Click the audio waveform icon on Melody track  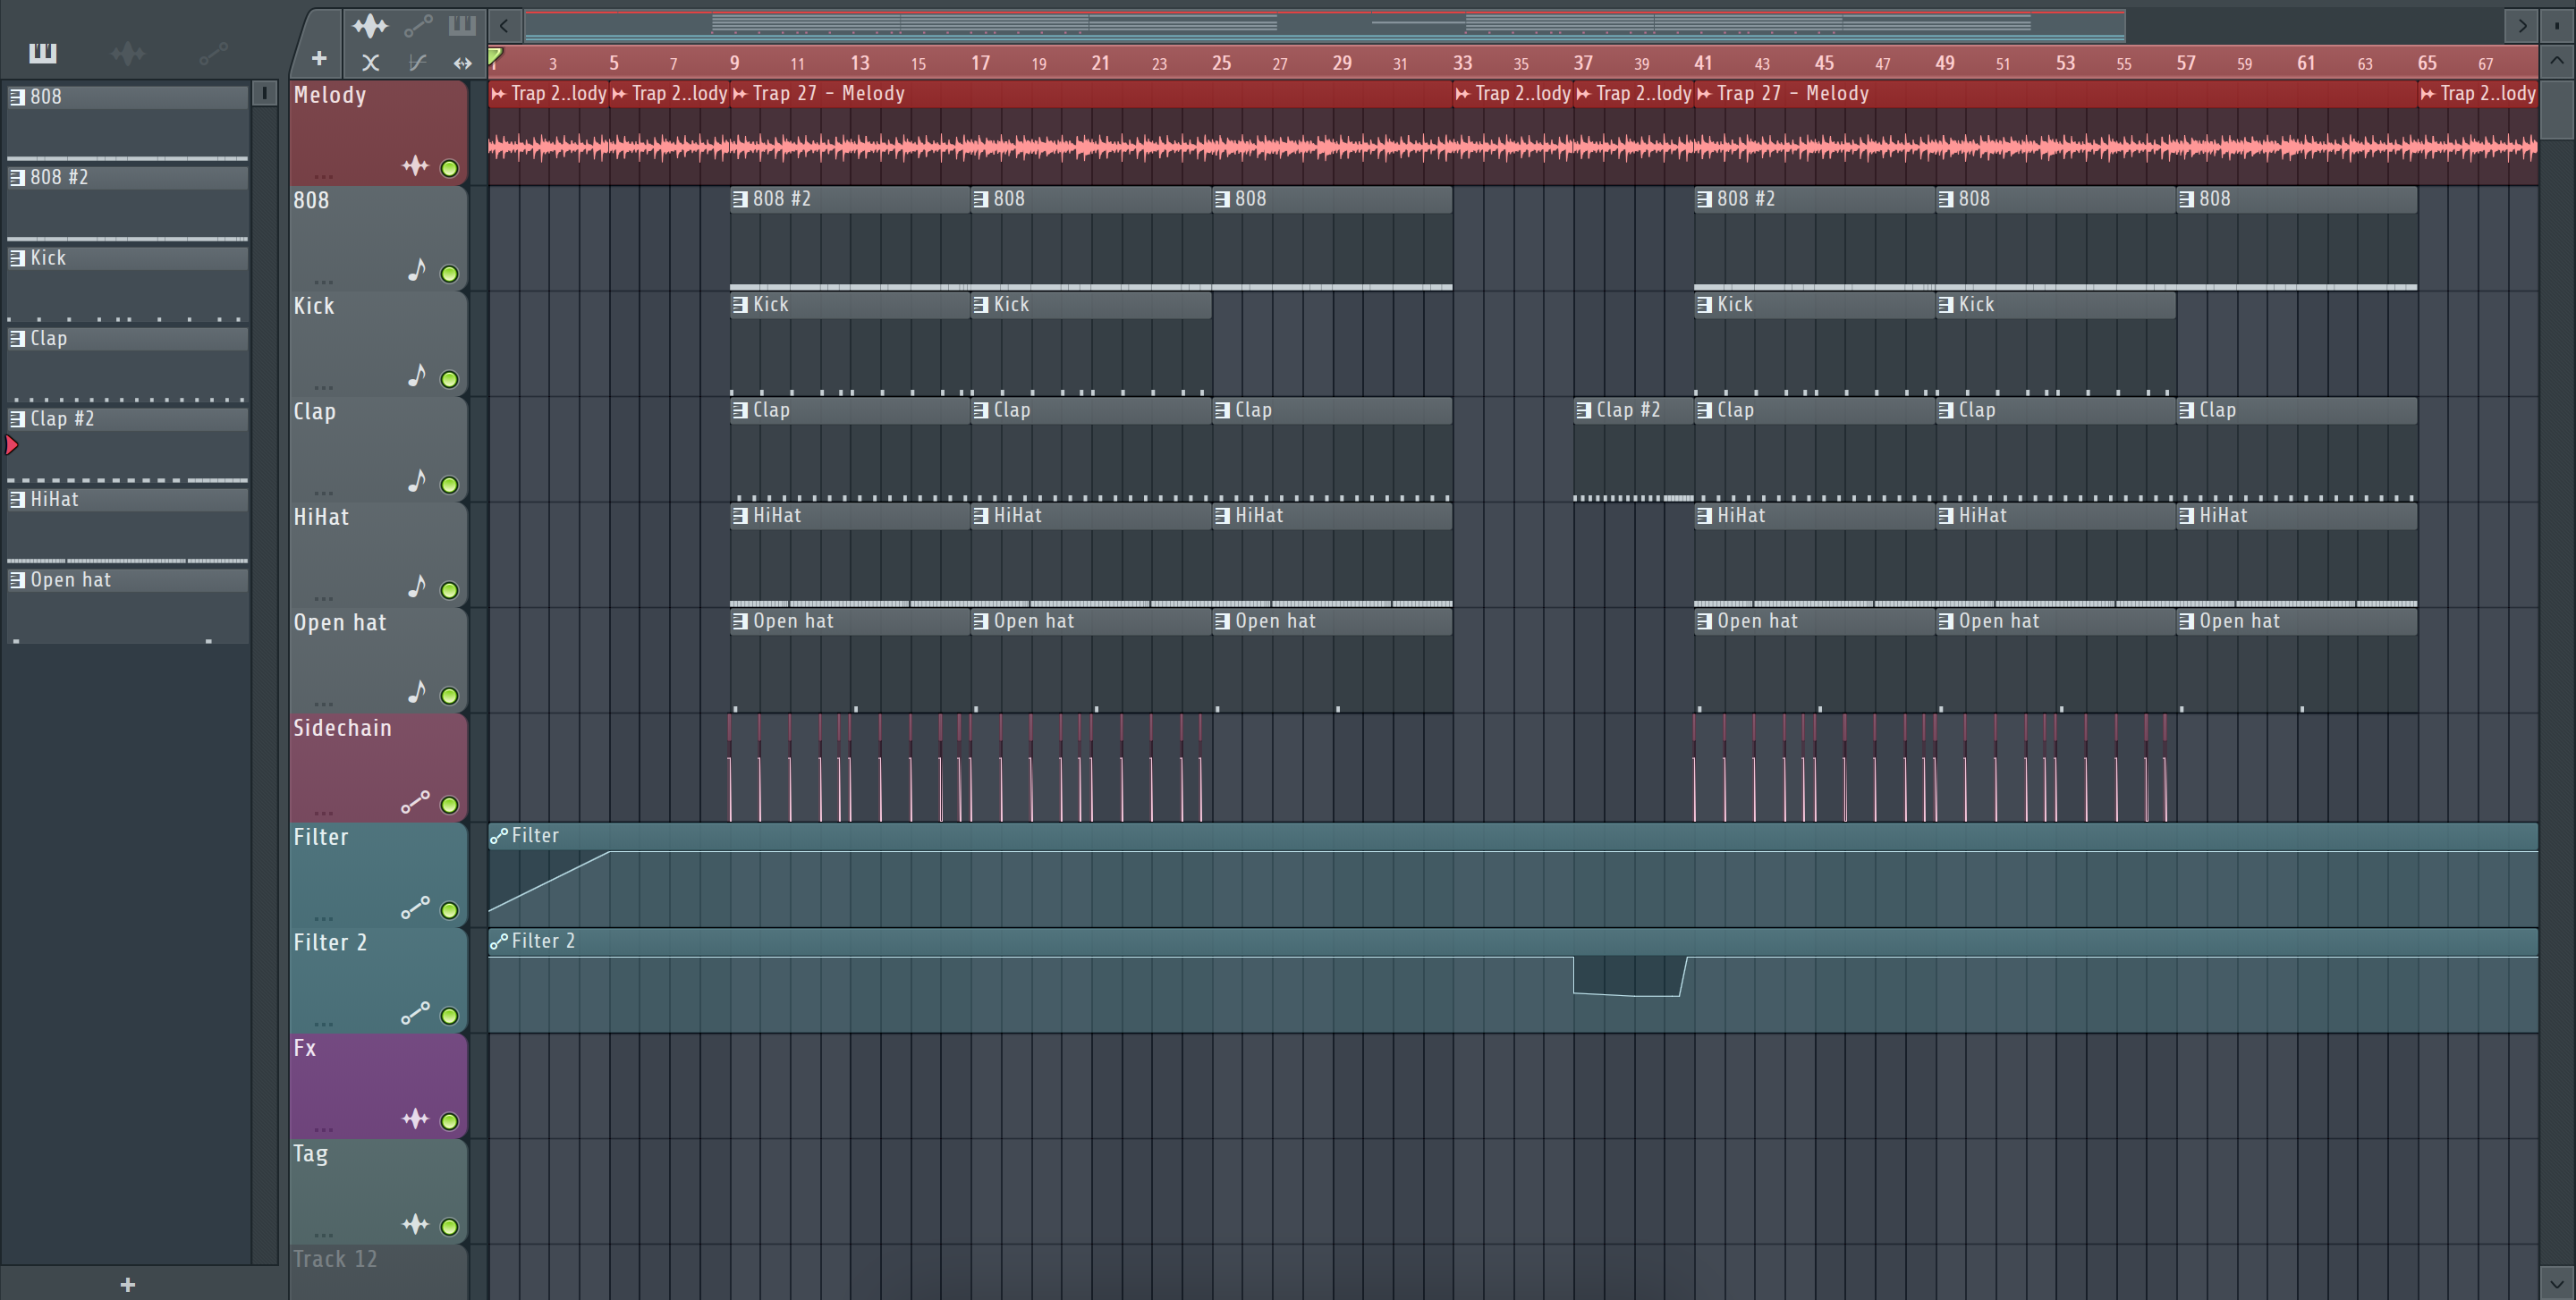click(415, 166)
